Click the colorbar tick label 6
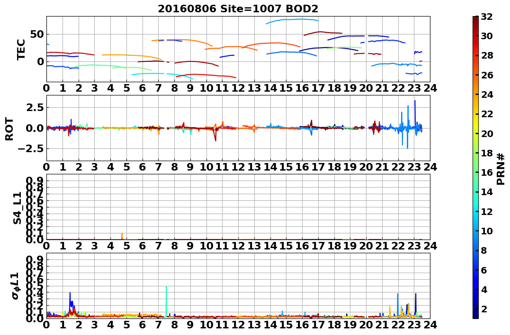The width and height of the screenshot is (510, 335). tap(484, 270)
